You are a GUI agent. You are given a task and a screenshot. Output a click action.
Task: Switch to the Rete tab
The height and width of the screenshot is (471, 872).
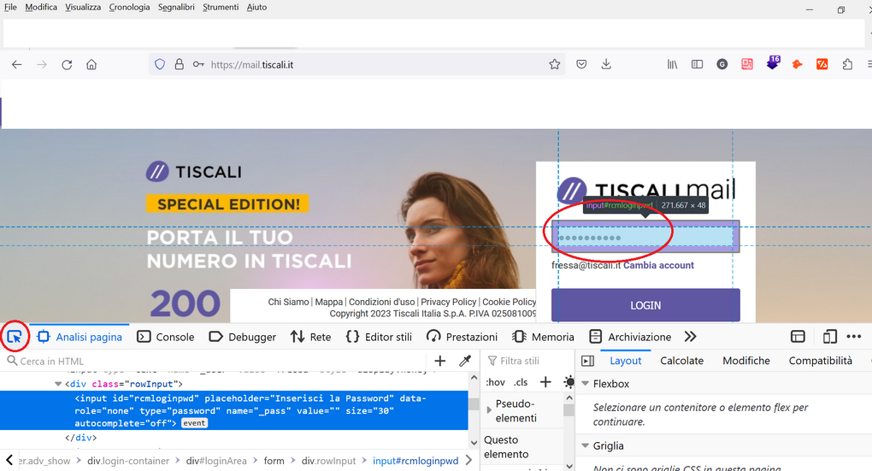pyautogui.click(x=310, y=337)
